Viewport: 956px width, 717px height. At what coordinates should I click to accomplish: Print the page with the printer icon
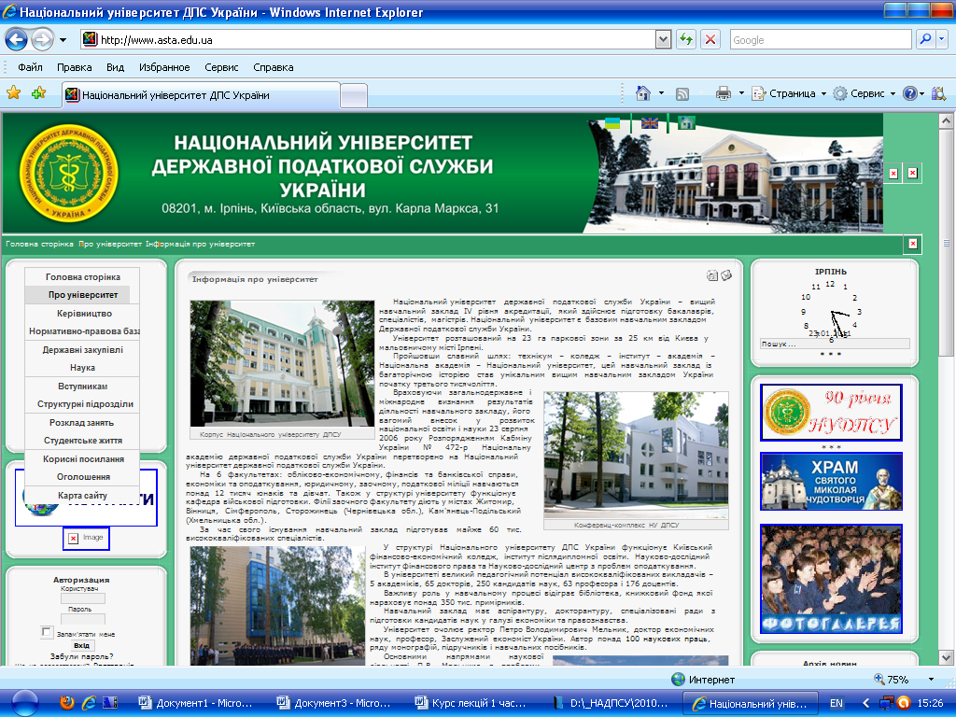click(724, 93)
